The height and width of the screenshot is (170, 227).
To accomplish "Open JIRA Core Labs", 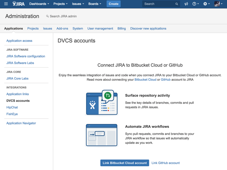I will pyautogui.click(x=17, y=79).
